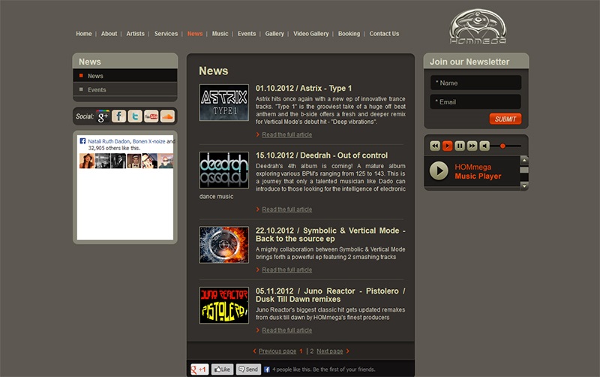Click the large round play button

[439, 171]
